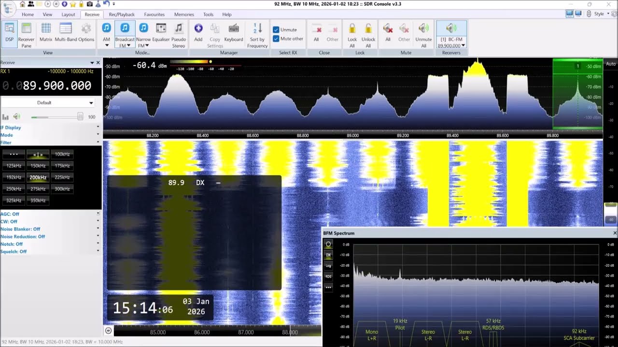Close the Receive panel
This screenshot has height=347, width=618.
[98, 63]
